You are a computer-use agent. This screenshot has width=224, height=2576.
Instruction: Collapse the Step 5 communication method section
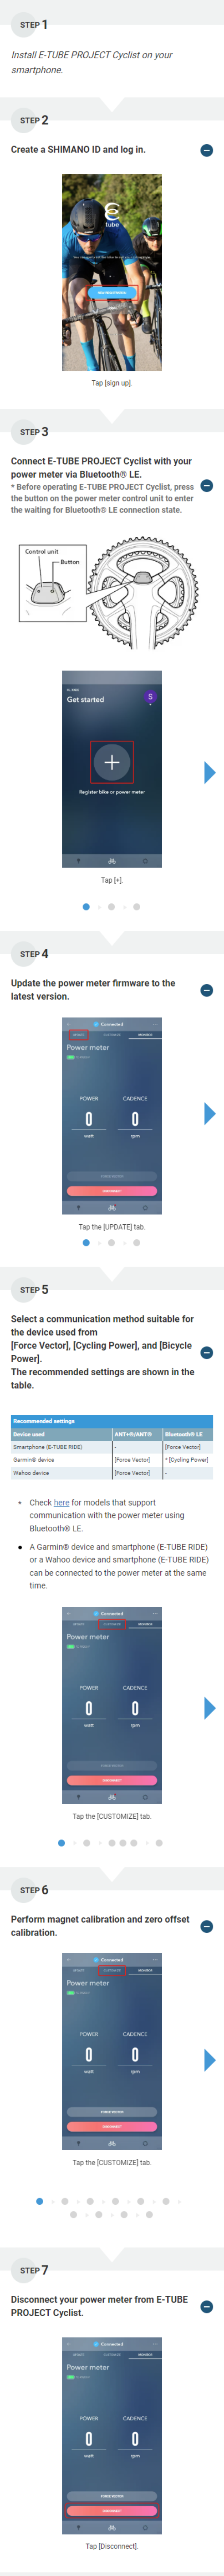[x=206, y=1352]
